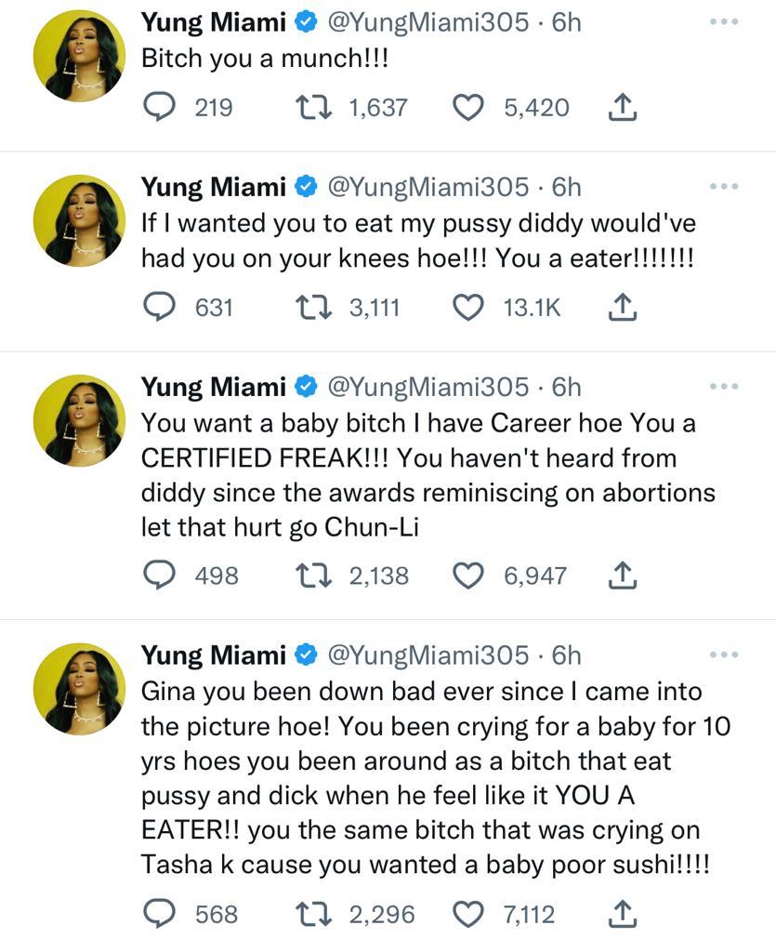Like the tweet with 13.1K likes
The width and height of the screenshot is (776, 952).
point(469,308)
